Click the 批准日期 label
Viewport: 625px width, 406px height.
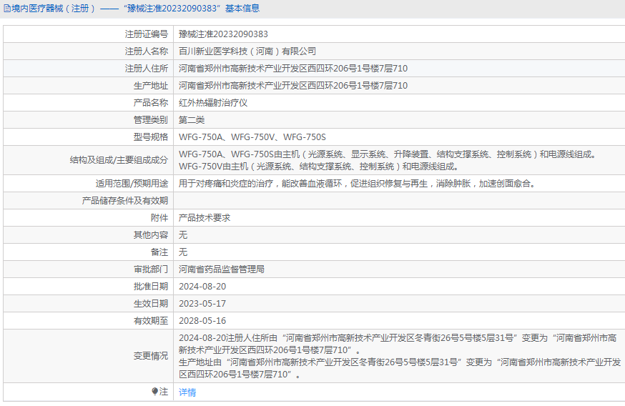[x=151, y=287]
